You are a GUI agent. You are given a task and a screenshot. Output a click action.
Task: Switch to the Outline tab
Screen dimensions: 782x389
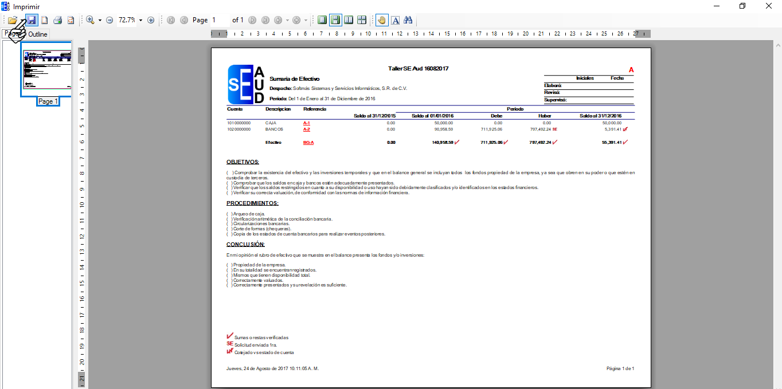(38, 34)
